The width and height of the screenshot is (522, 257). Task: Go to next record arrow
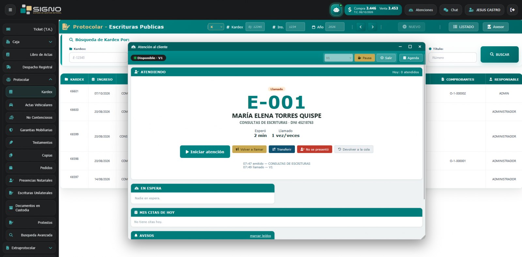373,27
